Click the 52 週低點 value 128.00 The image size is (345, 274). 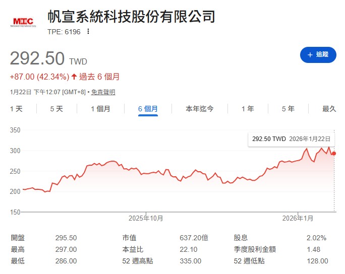click(x=317, y=261)
